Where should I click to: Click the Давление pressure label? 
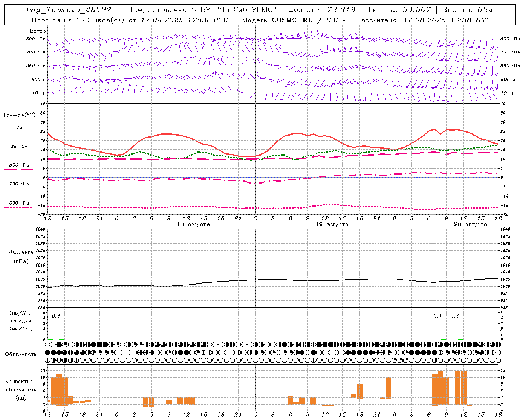point(21,252)
